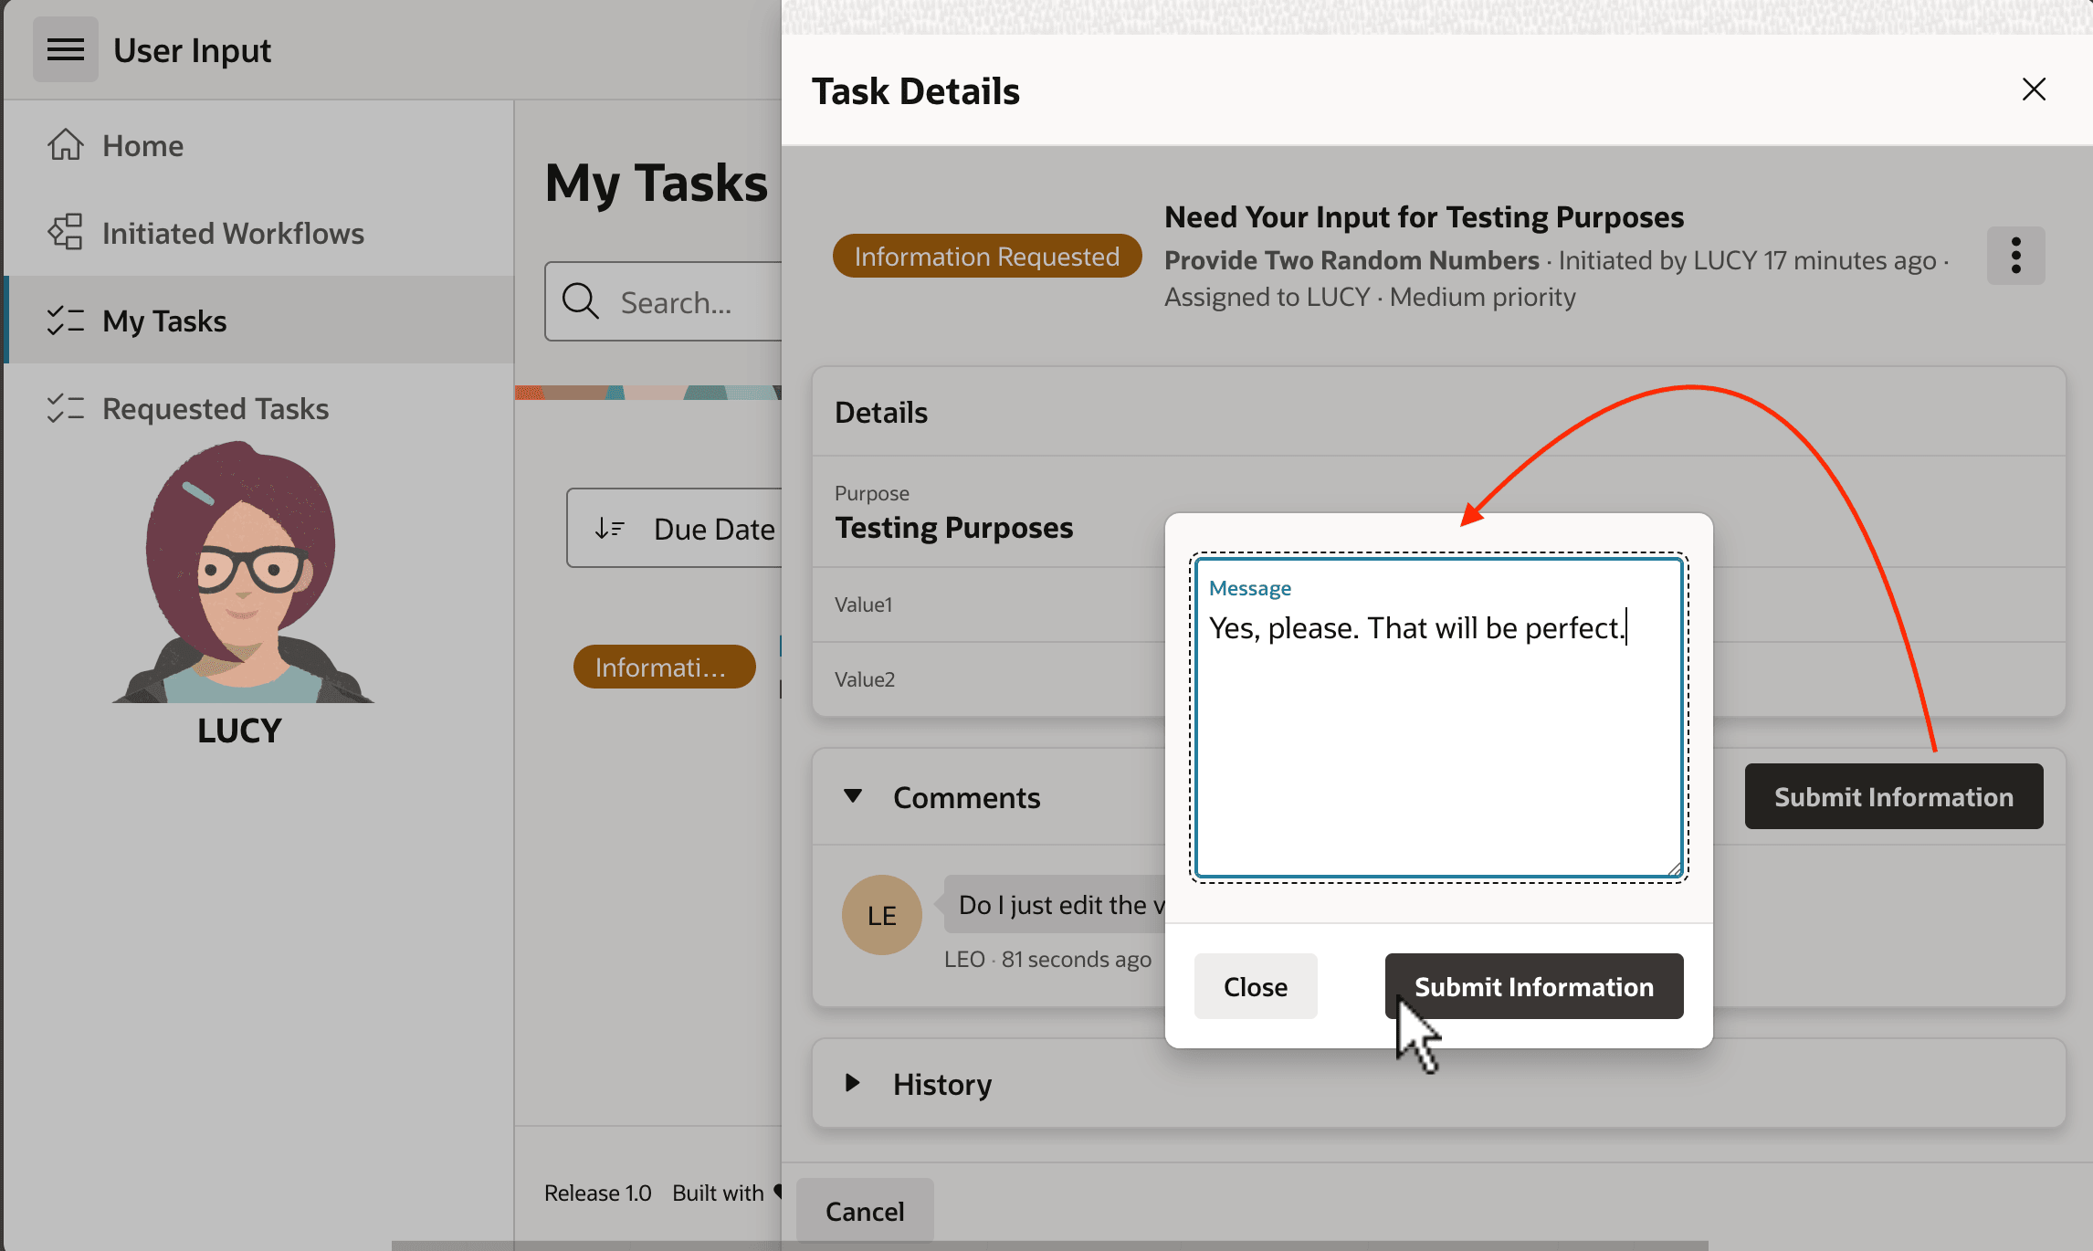Go to Home in sidebar

[259, 145]
